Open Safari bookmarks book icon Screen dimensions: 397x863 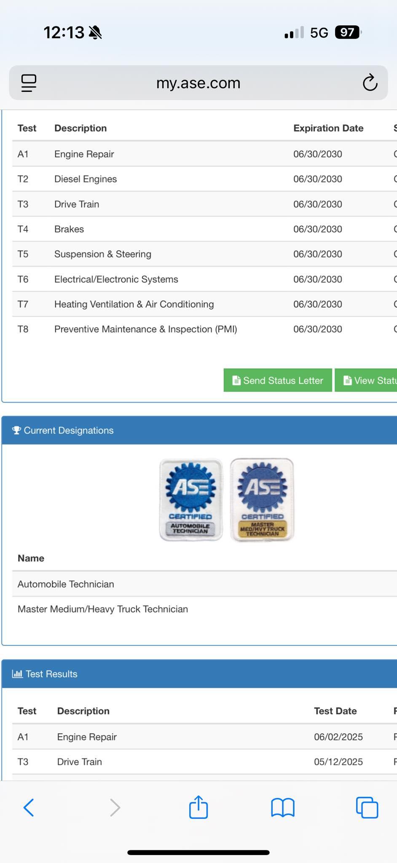pos(283,807)
